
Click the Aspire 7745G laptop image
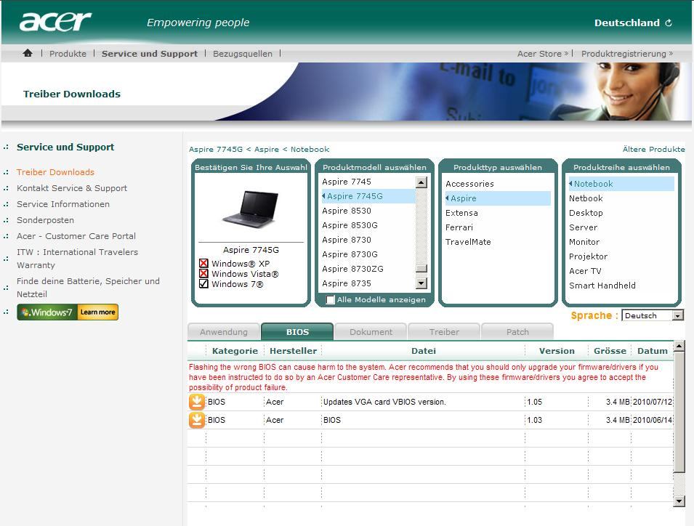[251, 209]
